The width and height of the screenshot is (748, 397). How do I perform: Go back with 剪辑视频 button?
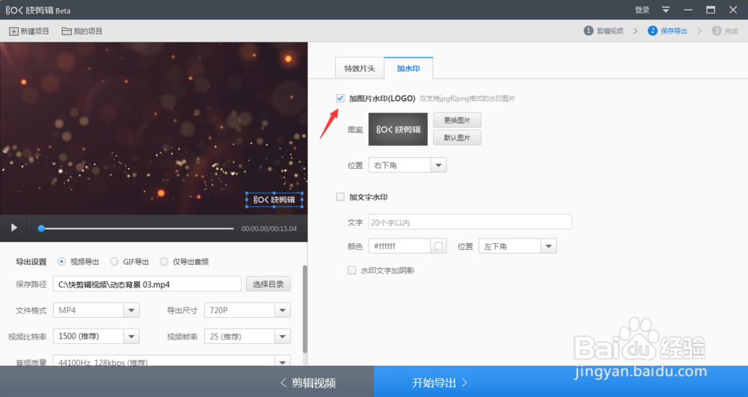point(307,382)
